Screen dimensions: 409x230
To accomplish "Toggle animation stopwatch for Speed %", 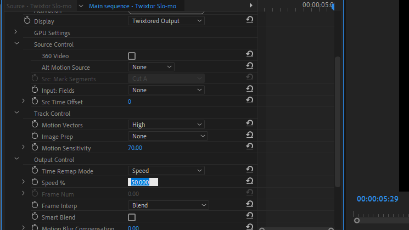I will pos(35,182).
